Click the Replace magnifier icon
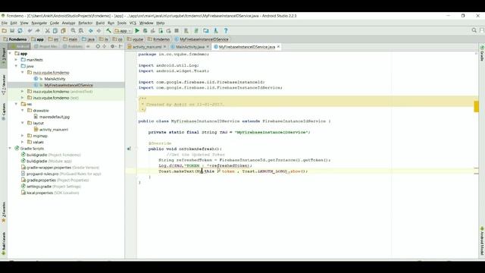Screen dimensions: 485x273 click(x=81, y=30)
